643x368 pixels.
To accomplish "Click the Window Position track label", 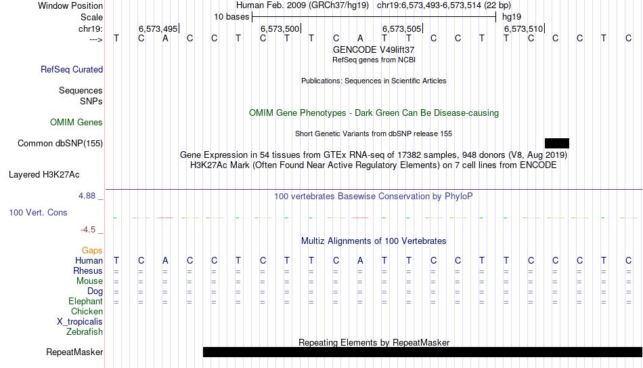I will [x=70, y=5].
